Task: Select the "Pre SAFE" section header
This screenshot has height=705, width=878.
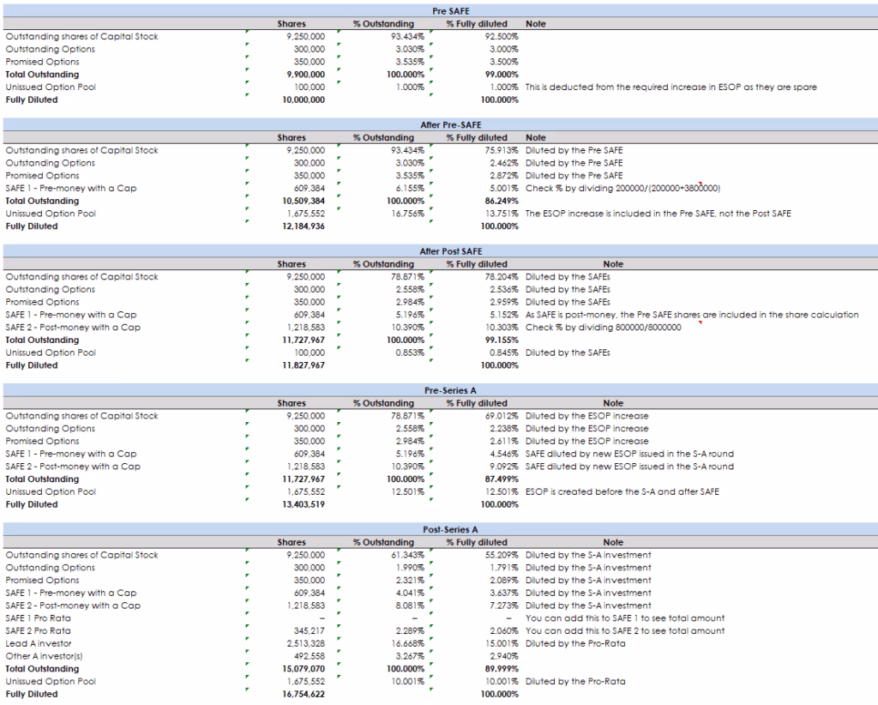Action: 451,11
